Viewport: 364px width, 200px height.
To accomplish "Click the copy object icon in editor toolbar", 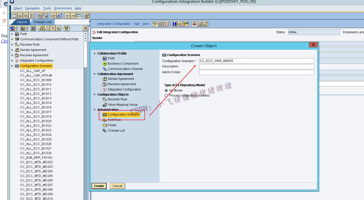I will (166, 24).
